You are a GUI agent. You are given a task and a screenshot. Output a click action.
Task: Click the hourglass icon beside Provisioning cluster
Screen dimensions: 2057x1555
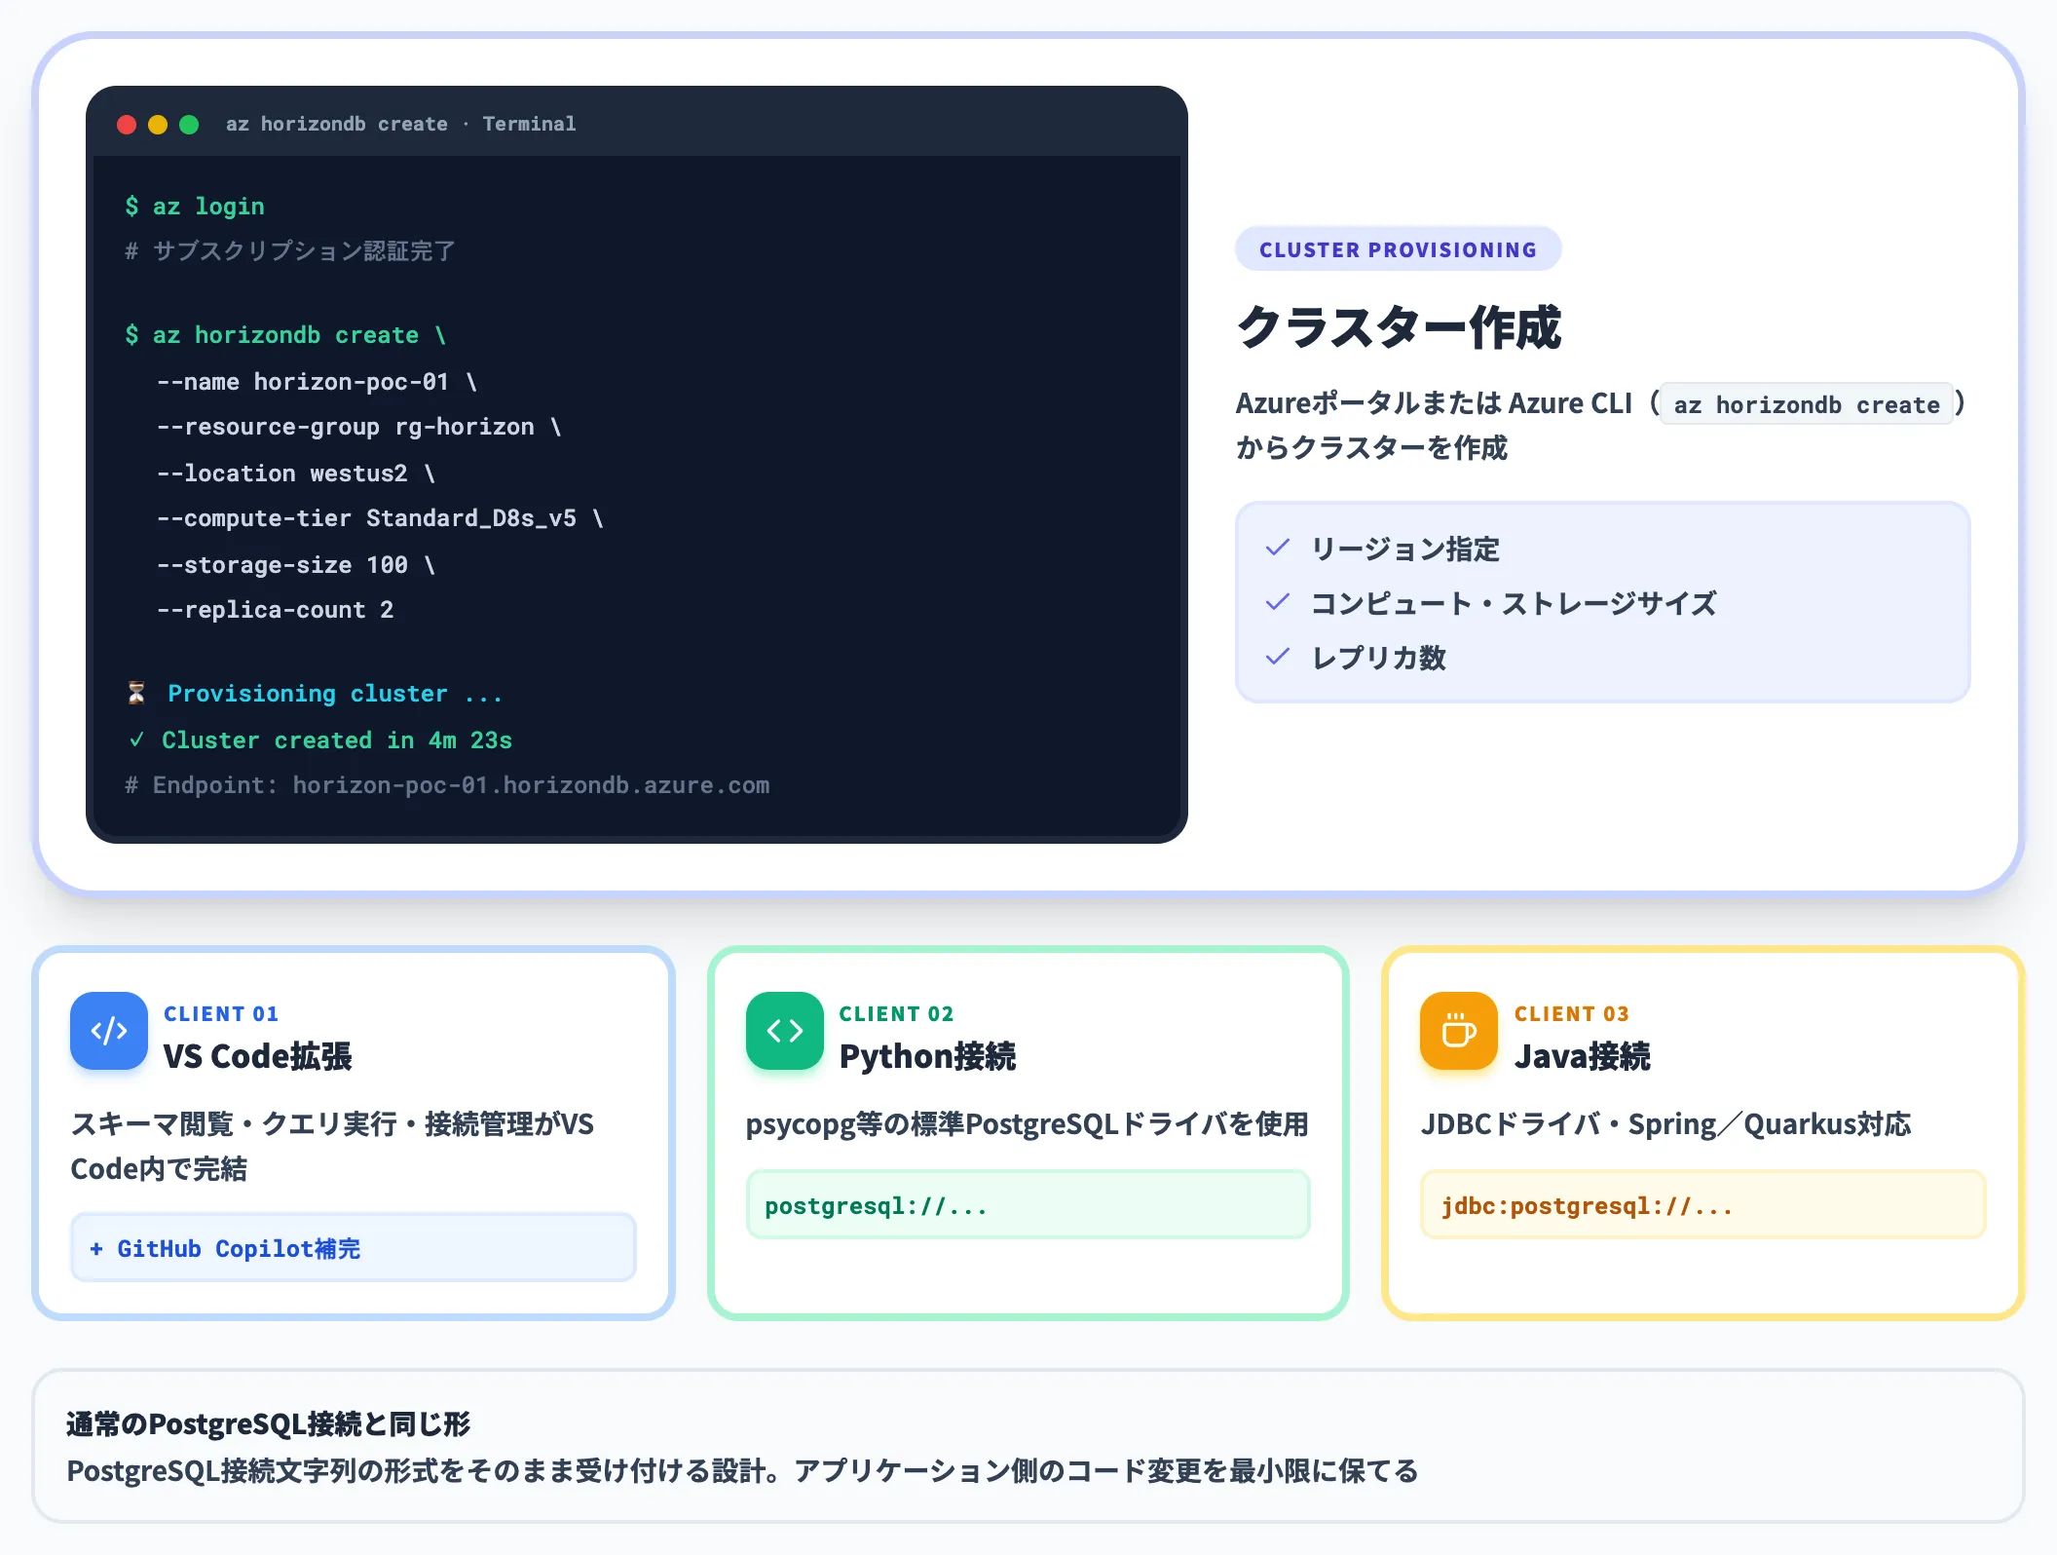(136, 693)
